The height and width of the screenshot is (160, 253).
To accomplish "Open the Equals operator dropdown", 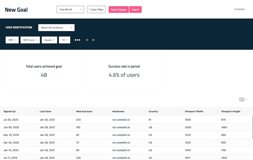I will (x=49, y=40).
